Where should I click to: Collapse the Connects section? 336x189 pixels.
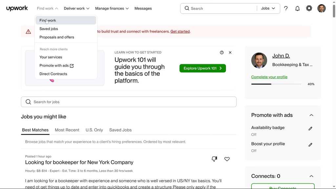click(x=311, y=176)
